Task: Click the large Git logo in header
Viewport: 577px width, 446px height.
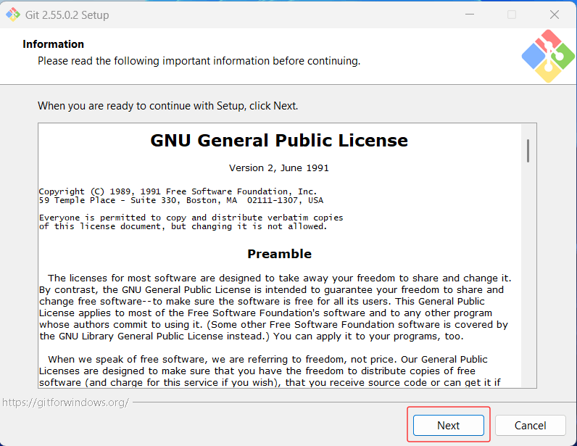Action: [548, 56]
